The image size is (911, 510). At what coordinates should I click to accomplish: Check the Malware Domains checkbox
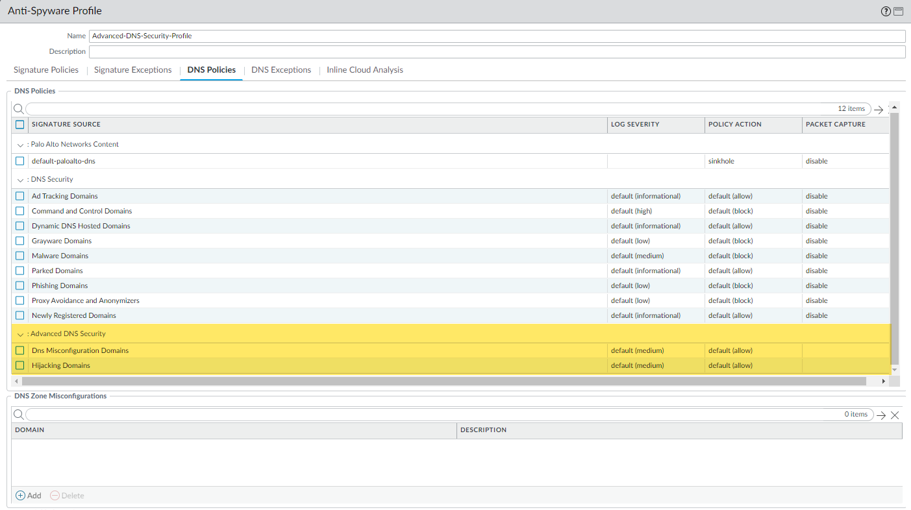click(20, 256)
